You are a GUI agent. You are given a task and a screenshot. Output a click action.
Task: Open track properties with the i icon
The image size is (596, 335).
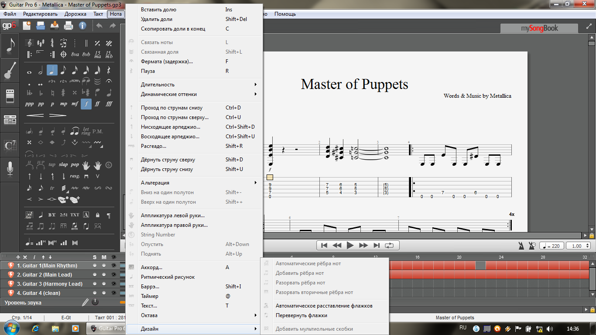tap(34, 257)
